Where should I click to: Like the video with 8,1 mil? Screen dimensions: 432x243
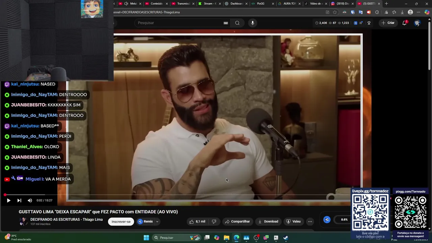tap(197, 221)
